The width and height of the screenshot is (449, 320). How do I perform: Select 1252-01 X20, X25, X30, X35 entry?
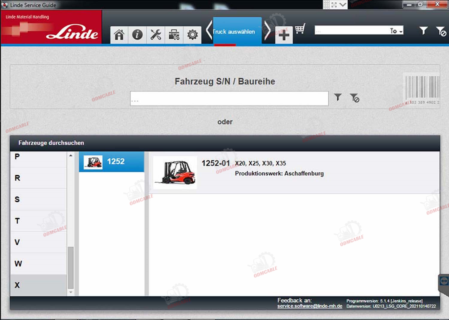pos(294,173)
